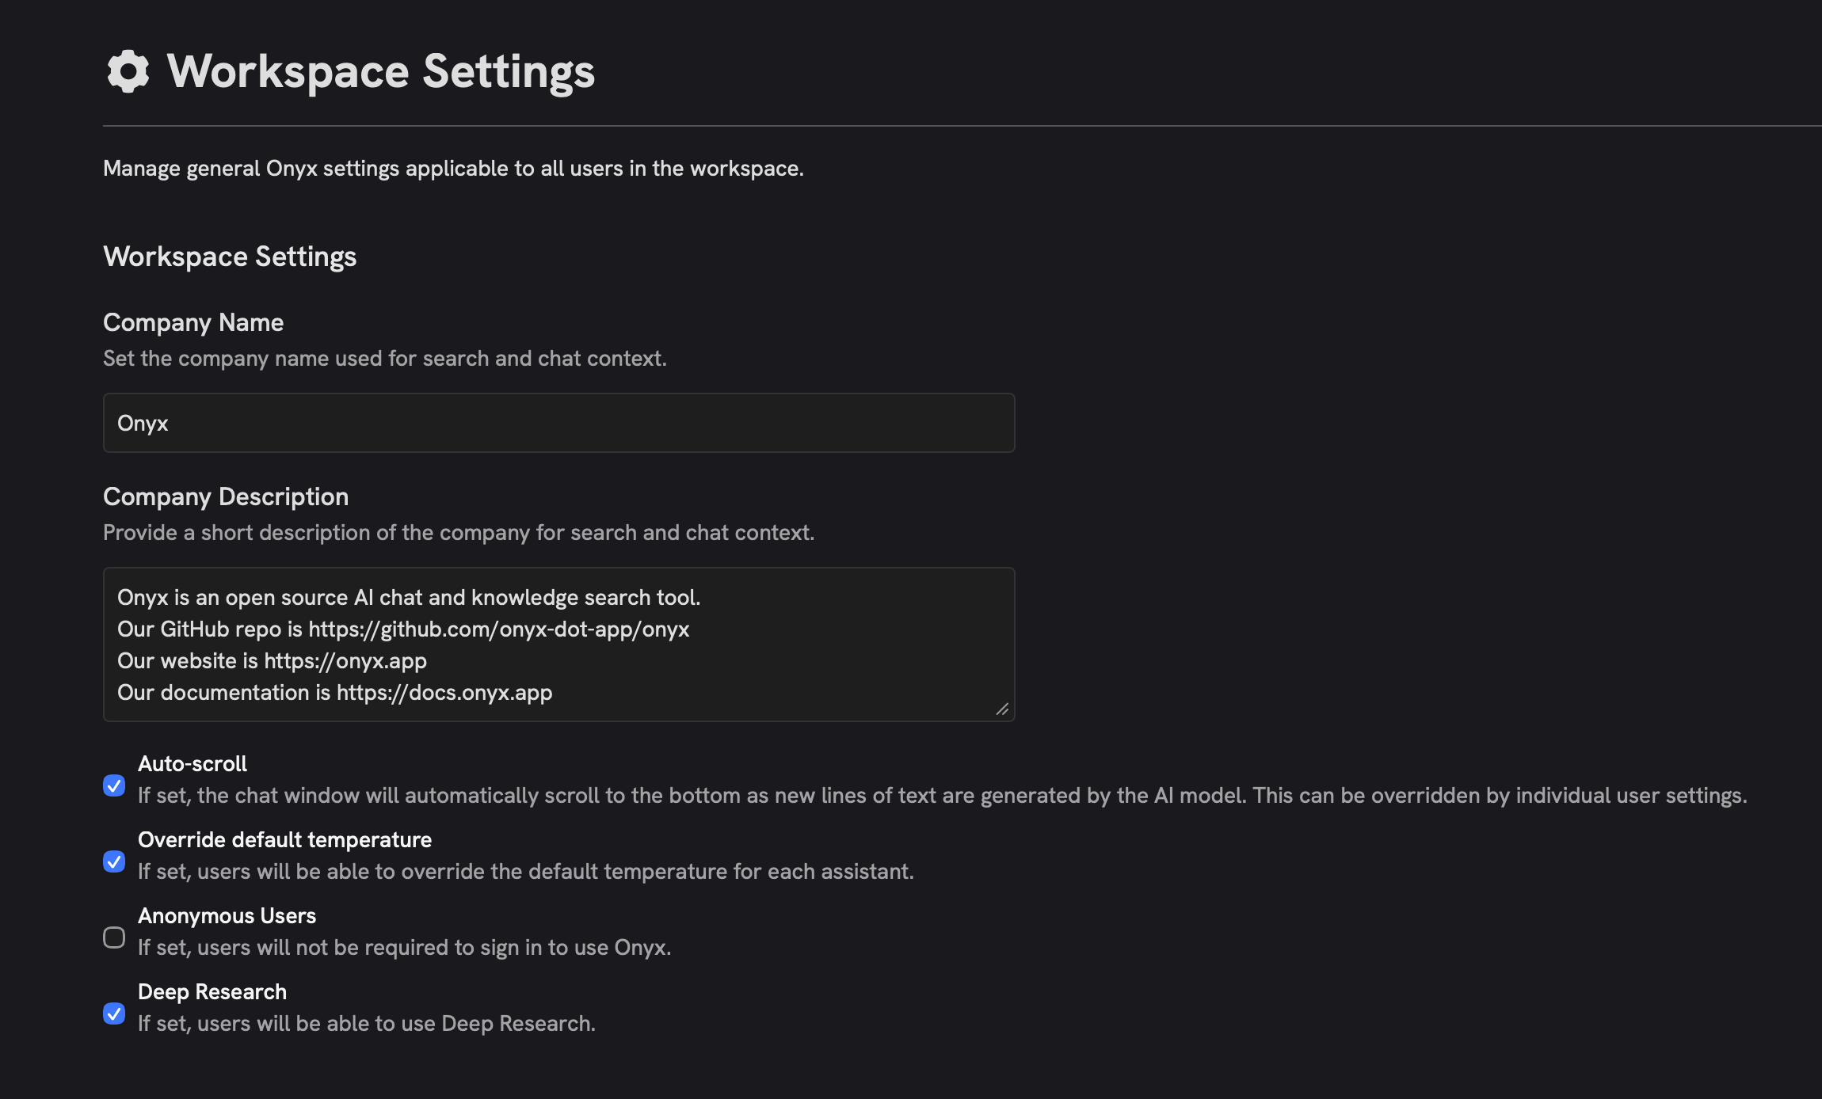Screen dimensions: 1822x1099
Task: Click the Auto-scroll label text
Action: click(192, 763)
